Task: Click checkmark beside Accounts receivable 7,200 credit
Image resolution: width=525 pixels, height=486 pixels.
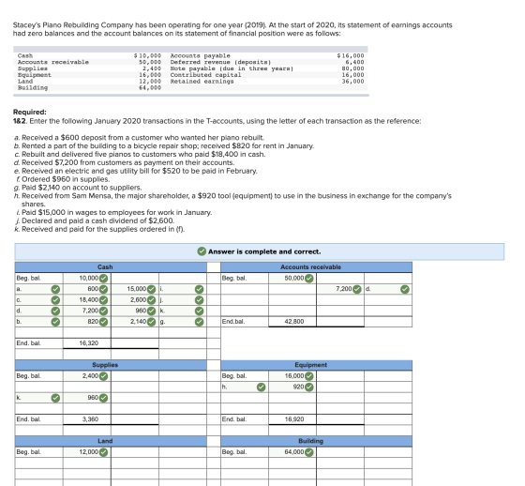Action: point(357,289)
